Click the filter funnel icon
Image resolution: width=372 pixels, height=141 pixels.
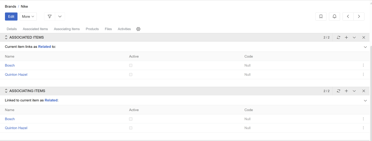click(x=50, y=16)
